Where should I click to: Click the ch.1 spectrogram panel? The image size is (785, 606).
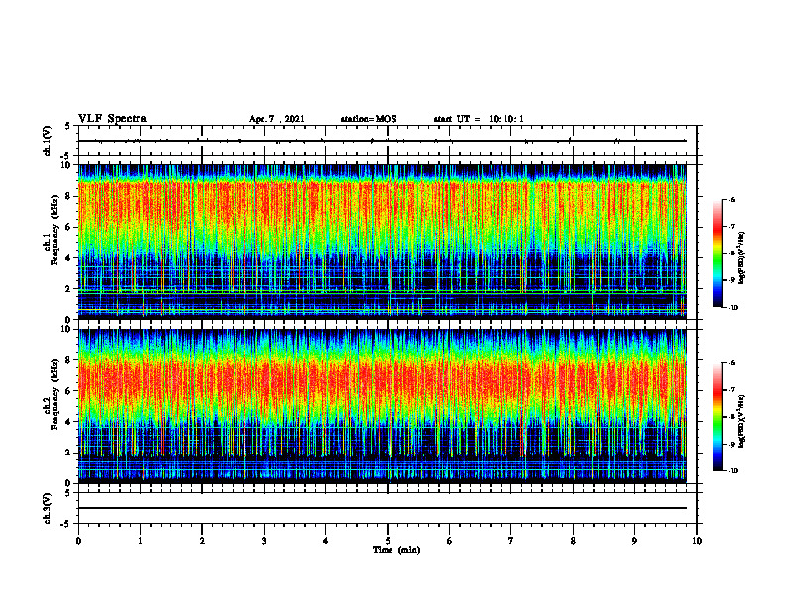click(383, 242)
